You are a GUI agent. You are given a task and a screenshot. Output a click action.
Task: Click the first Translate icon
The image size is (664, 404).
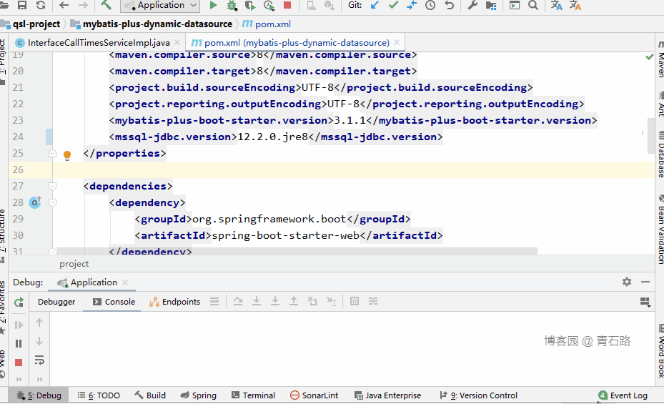(x=557, y=5)
